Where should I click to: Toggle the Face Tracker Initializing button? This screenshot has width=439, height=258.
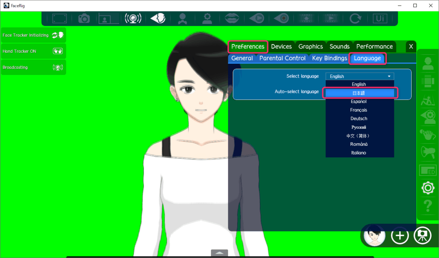point(33,35)
